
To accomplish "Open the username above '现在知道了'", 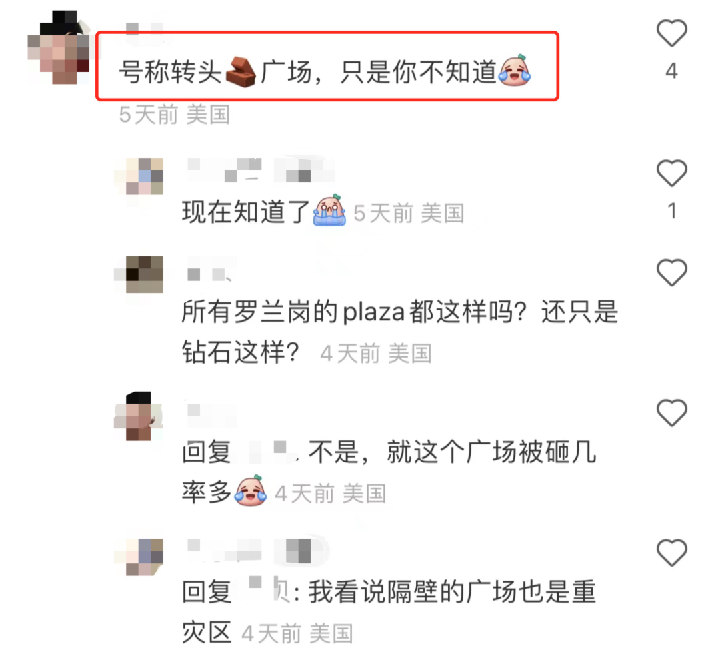I will point(261,170).
